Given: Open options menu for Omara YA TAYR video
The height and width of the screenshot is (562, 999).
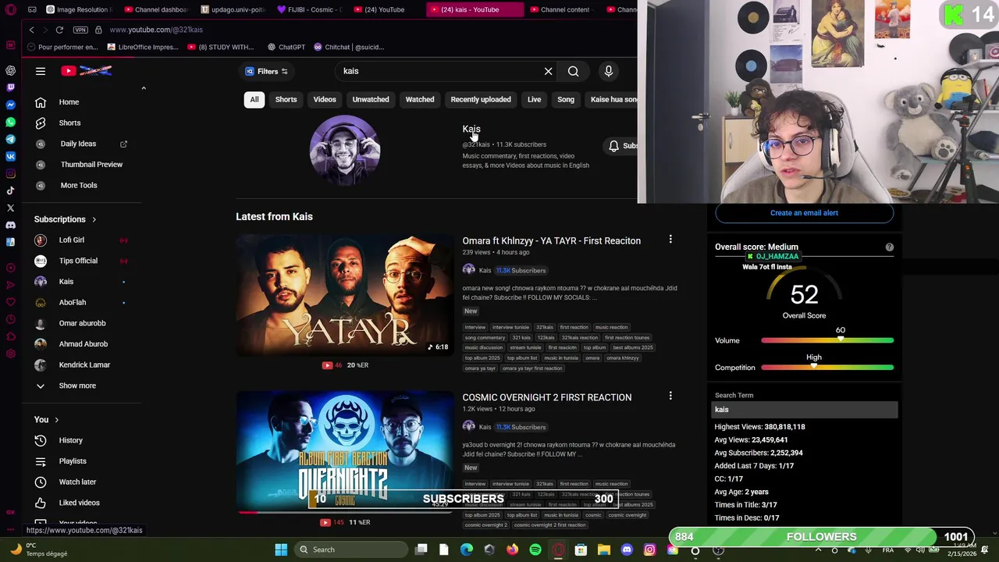Looking at the screenshot, I should [x=670, y=240].
